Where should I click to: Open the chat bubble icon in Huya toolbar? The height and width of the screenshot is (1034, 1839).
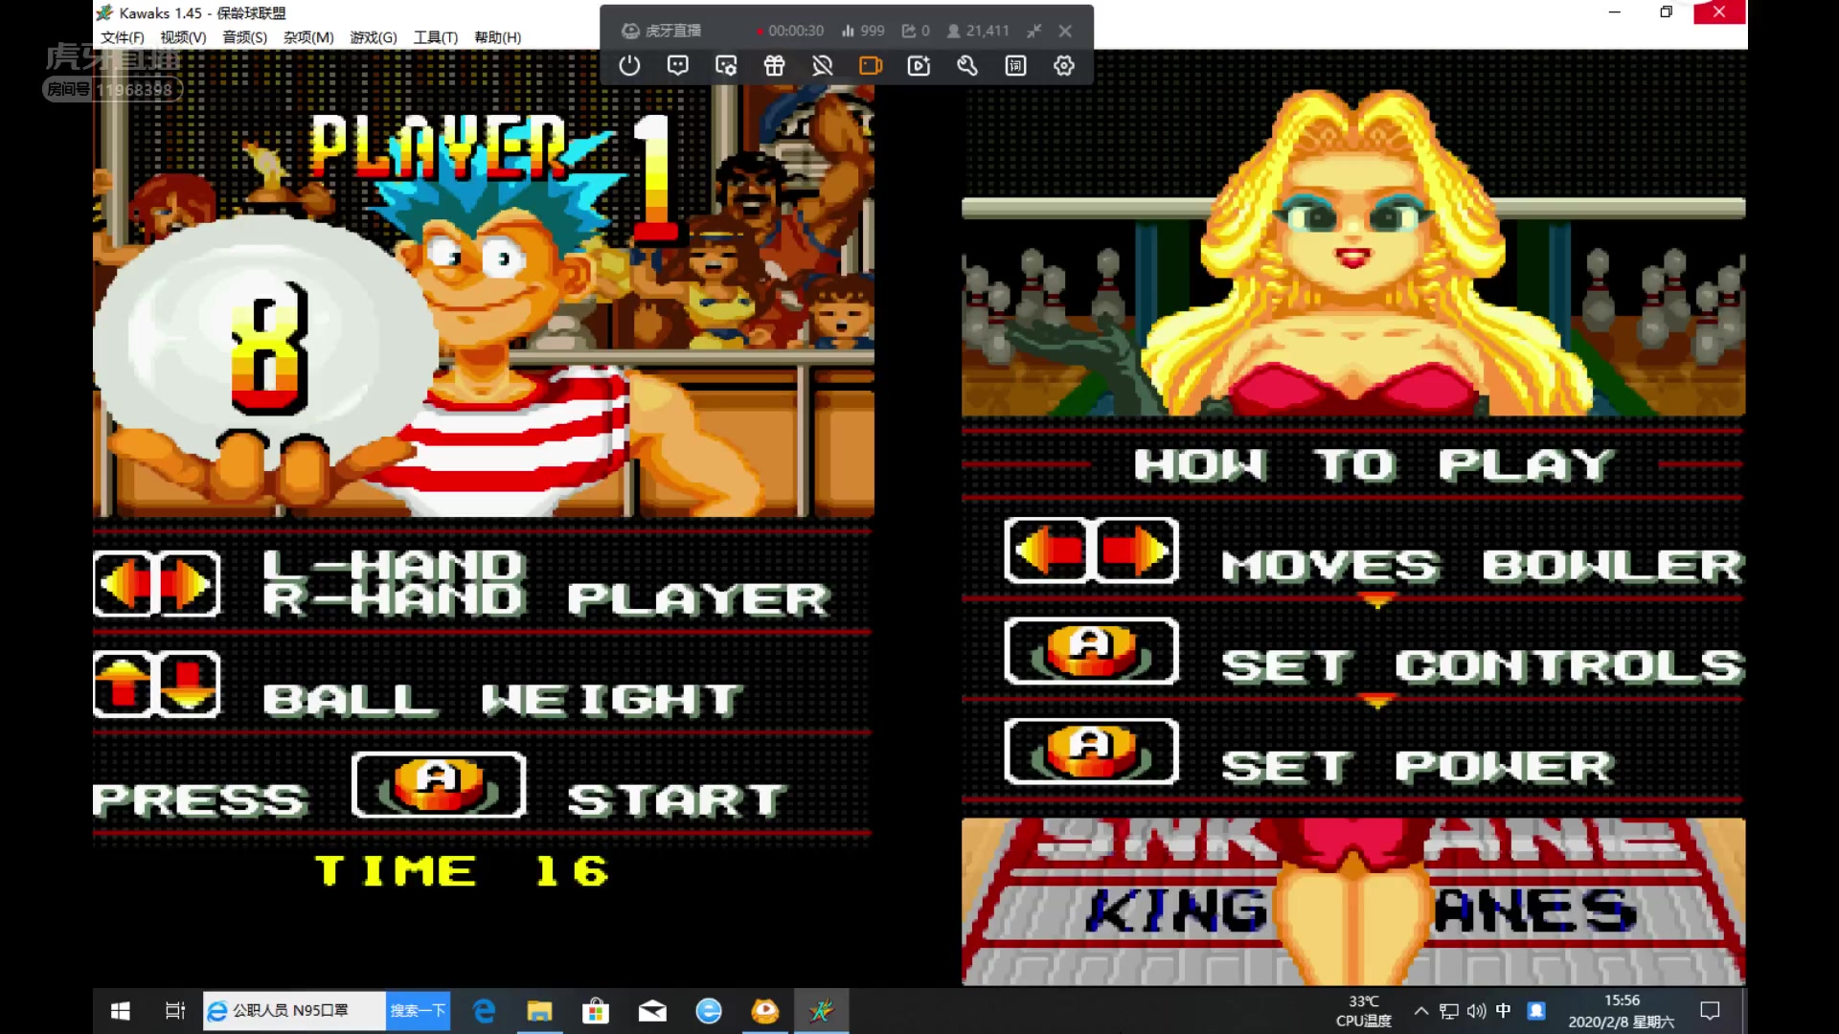[x=678, y=66]
